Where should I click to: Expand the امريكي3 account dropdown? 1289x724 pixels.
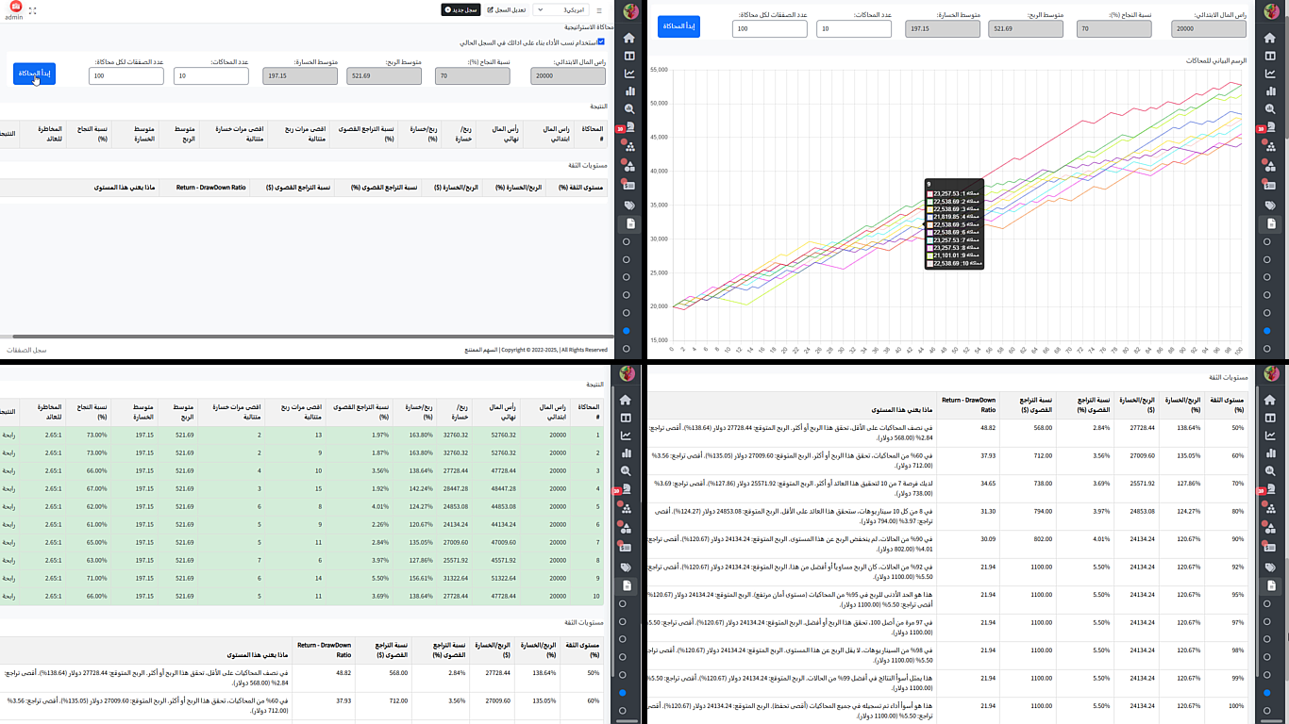tap(561, 10)
